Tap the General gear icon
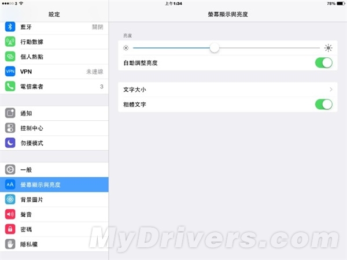 10,169
